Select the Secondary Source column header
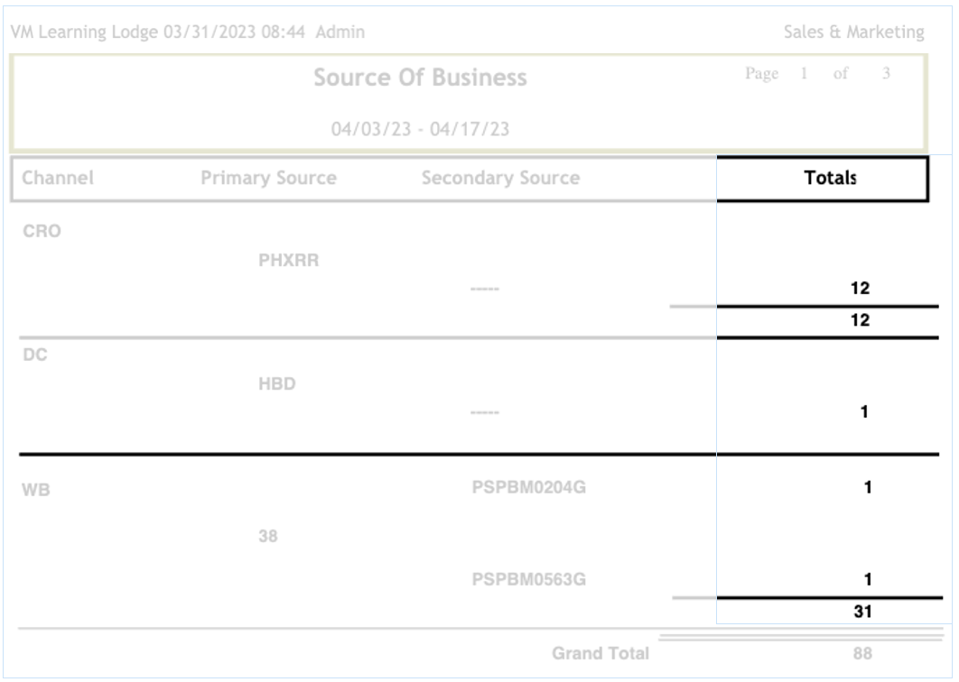Viewport: 959px width, 682px height. point(500,178)
